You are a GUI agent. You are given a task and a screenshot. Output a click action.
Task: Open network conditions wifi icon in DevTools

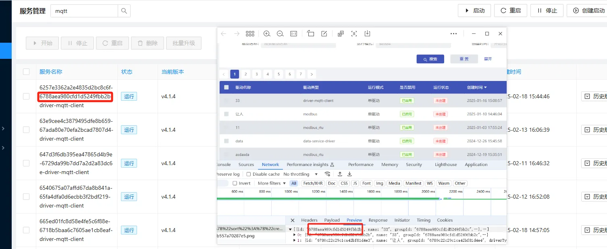327,174
